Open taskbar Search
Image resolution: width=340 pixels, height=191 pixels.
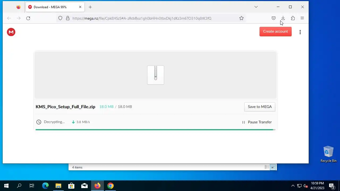[19, 186]
